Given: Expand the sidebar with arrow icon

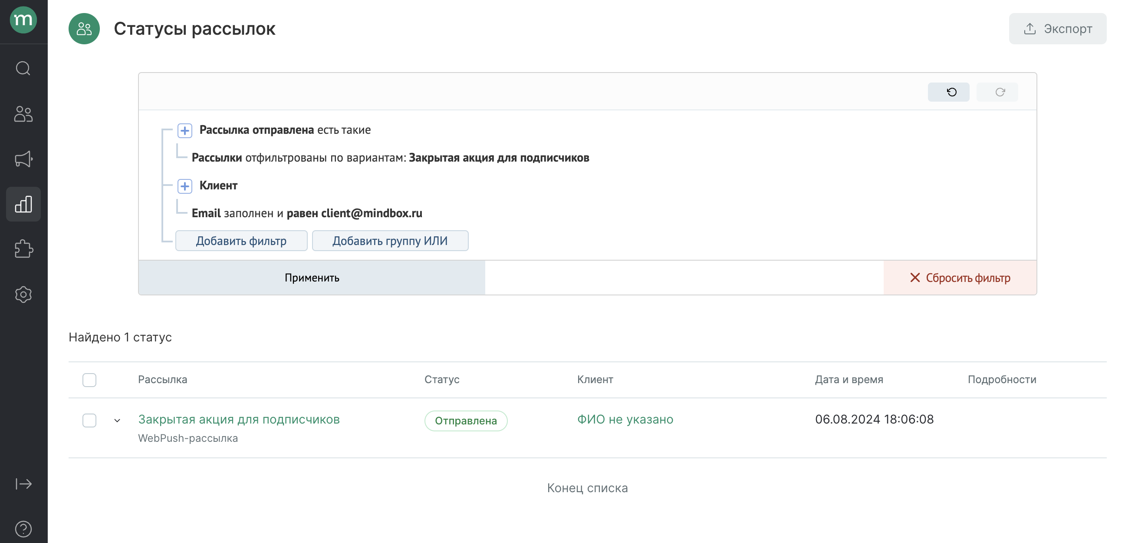Looking at the screenshot, I should point(23,484).
